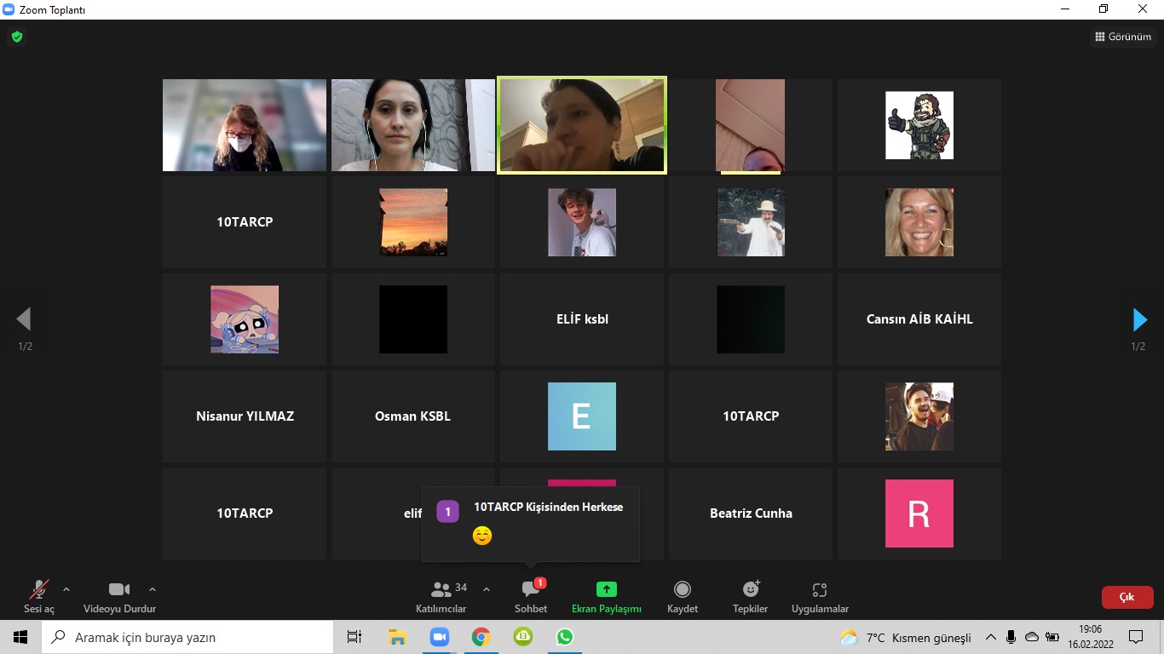Open green app icon beside Chrome in taskbar
The height and width of the screenshot is (654, 1164).
coord(523,637)
